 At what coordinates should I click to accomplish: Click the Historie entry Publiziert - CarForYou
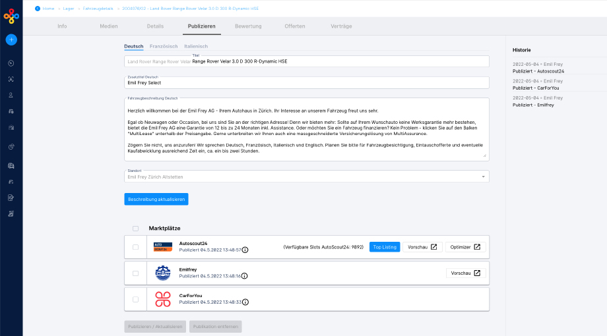[x=536, y=88]
